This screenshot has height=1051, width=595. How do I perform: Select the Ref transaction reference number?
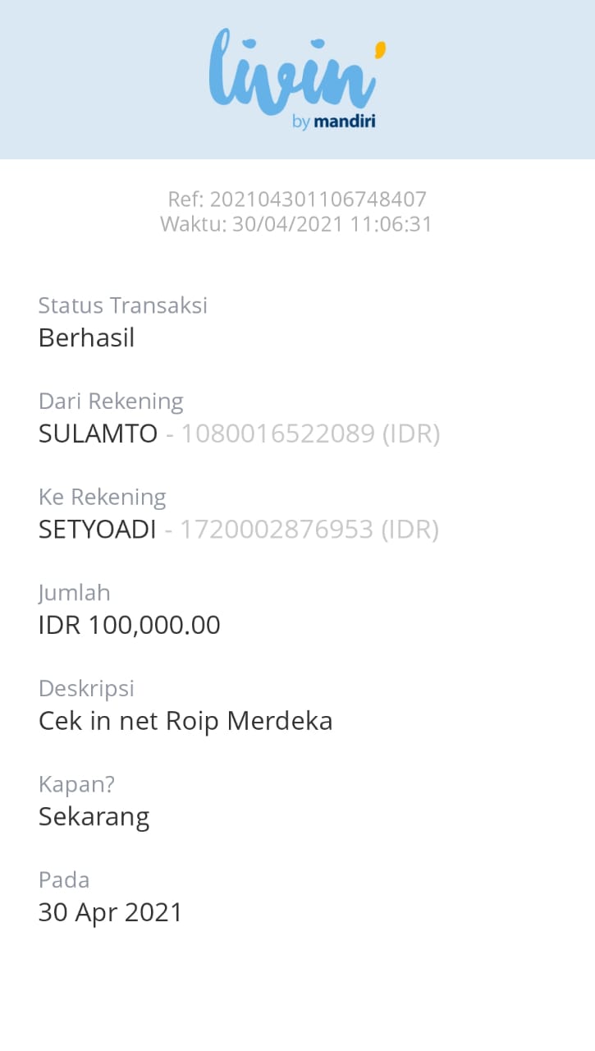coord(296,199)
